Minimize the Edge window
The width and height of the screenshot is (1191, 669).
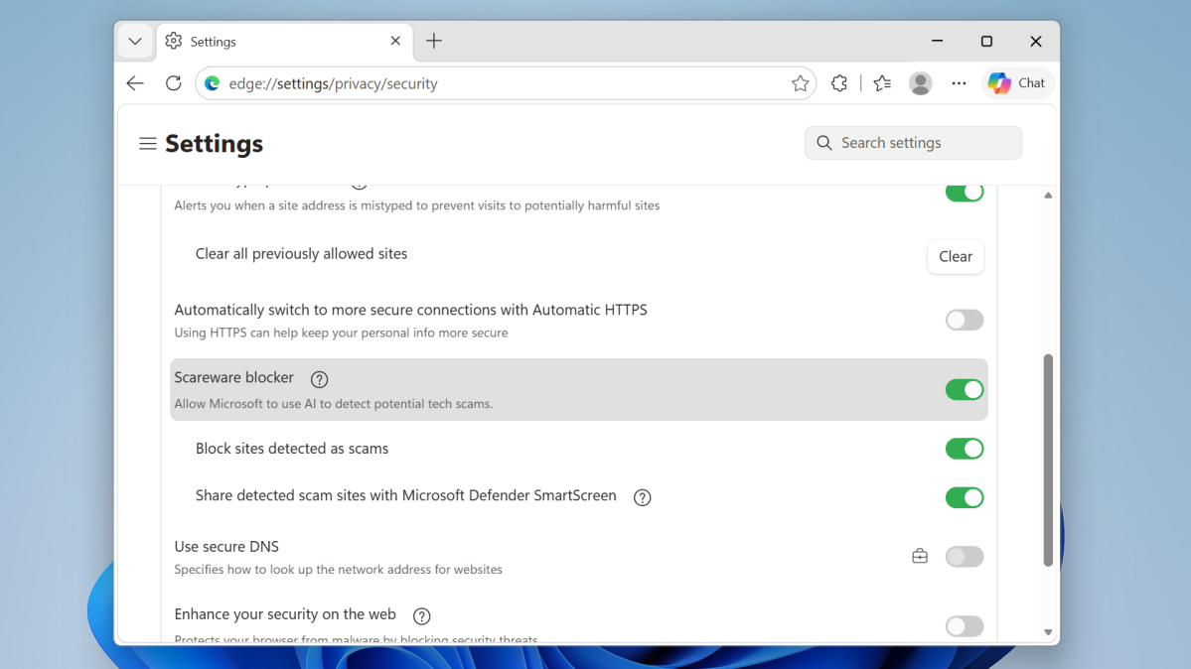click(938, 41)
